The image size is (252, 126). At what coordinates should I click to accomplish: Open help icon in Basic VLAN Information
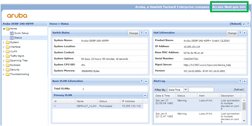click(x=141, y=81)
